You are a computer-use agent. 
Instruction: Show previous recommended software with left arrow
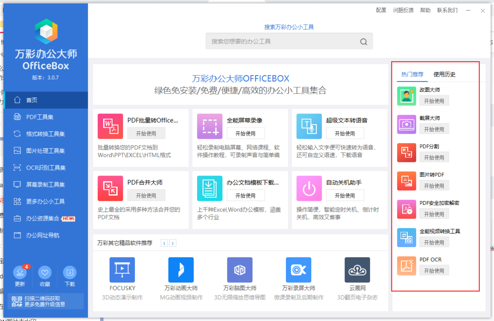(x=164, y=243)
